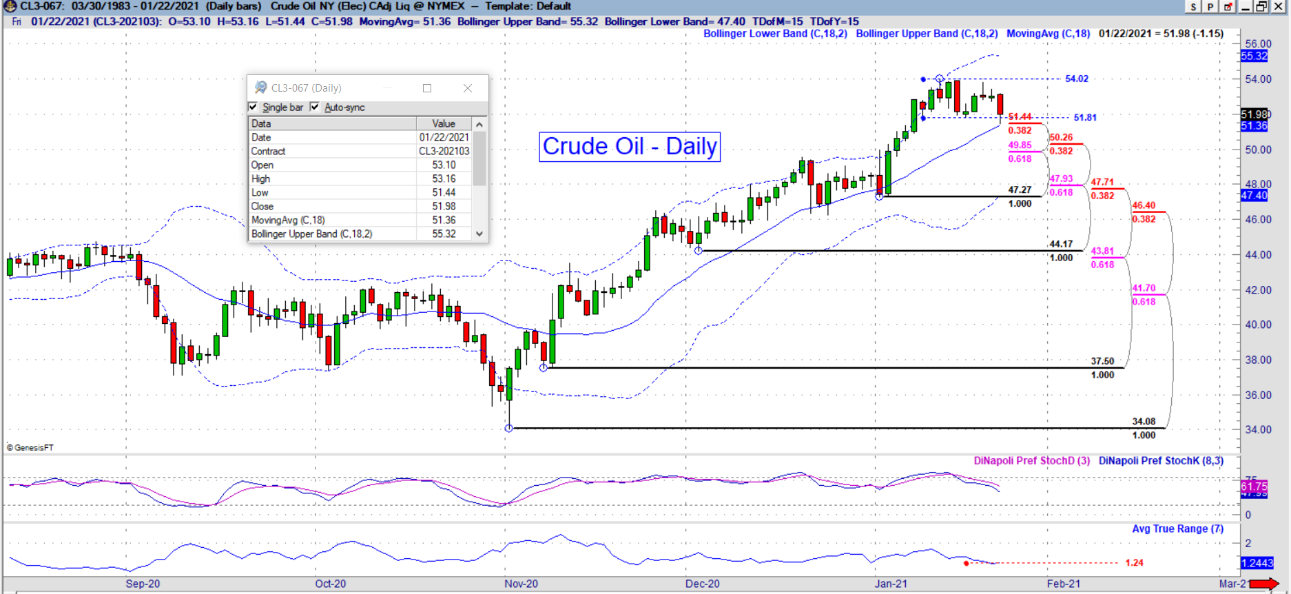Maximize the CL3-067 (Daily) data window

427,88
